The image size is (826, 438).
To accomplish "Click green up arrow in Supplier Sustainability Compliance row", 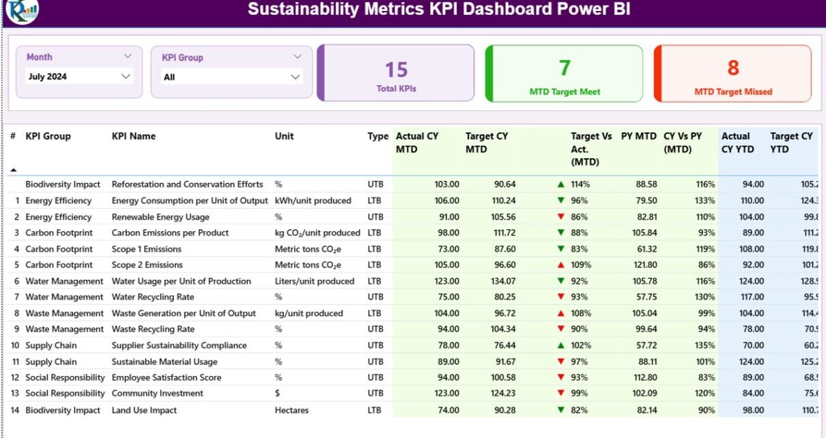I will pos(560,345).
